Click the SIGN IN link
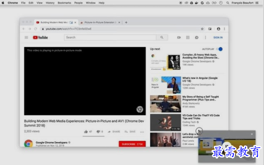 point(218,37)
